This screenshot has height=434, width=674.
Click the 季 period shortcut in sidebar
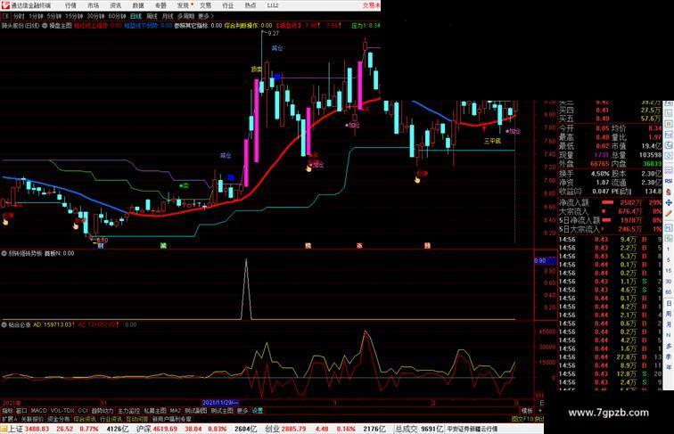click(x=669, y=356)
